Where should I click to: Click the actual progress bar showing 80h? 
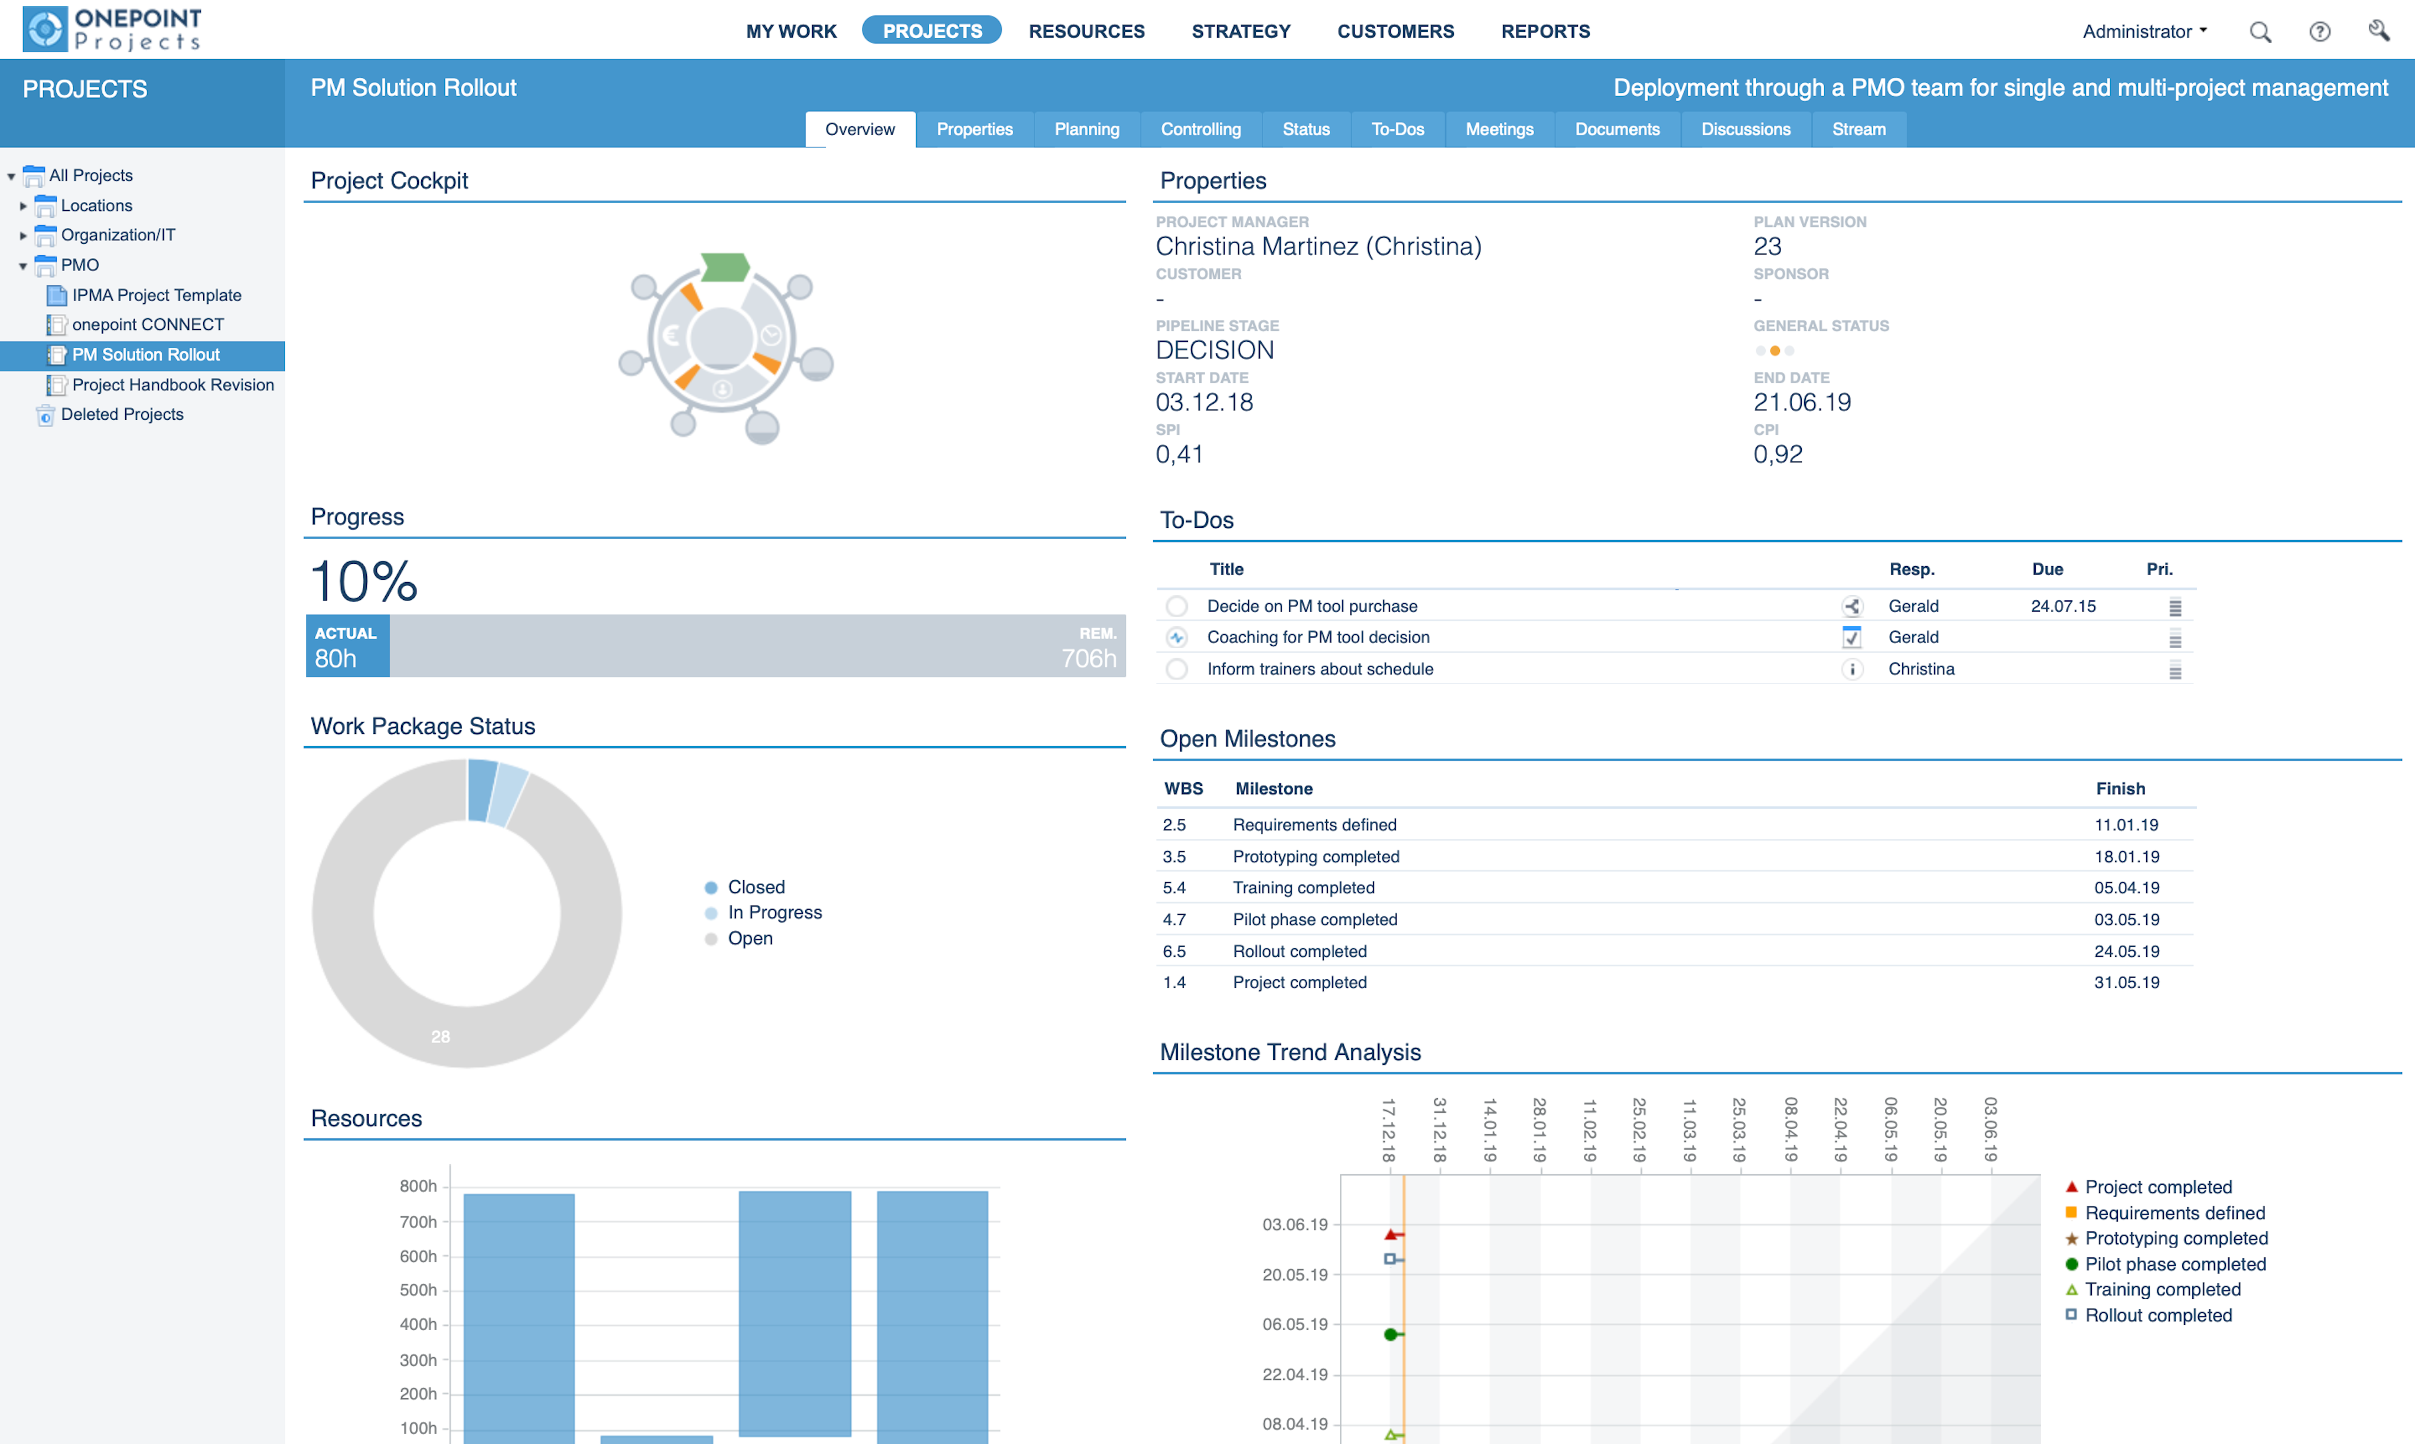coord(346,645)
